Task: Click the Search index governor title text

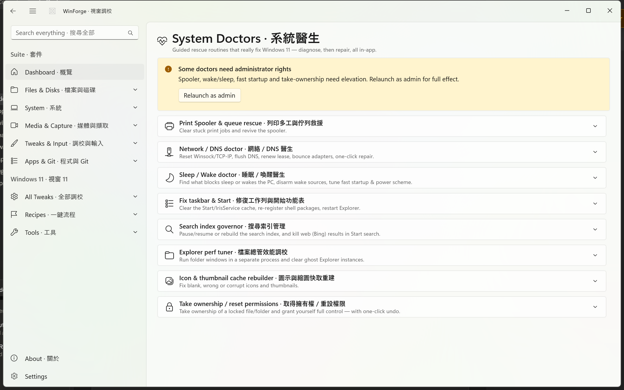Action: (x=232, y=226)
